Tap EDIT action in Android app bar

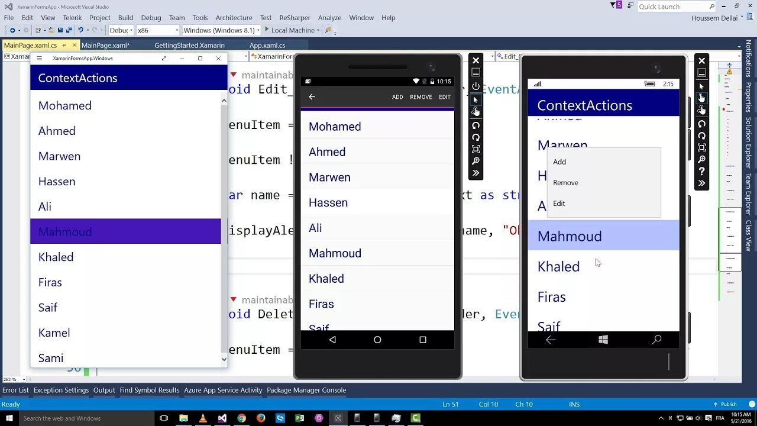click(x=445, y=97)
